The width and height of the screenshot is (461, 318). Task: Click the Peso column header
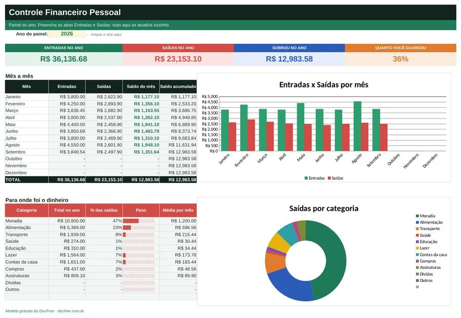coord(141,210)
